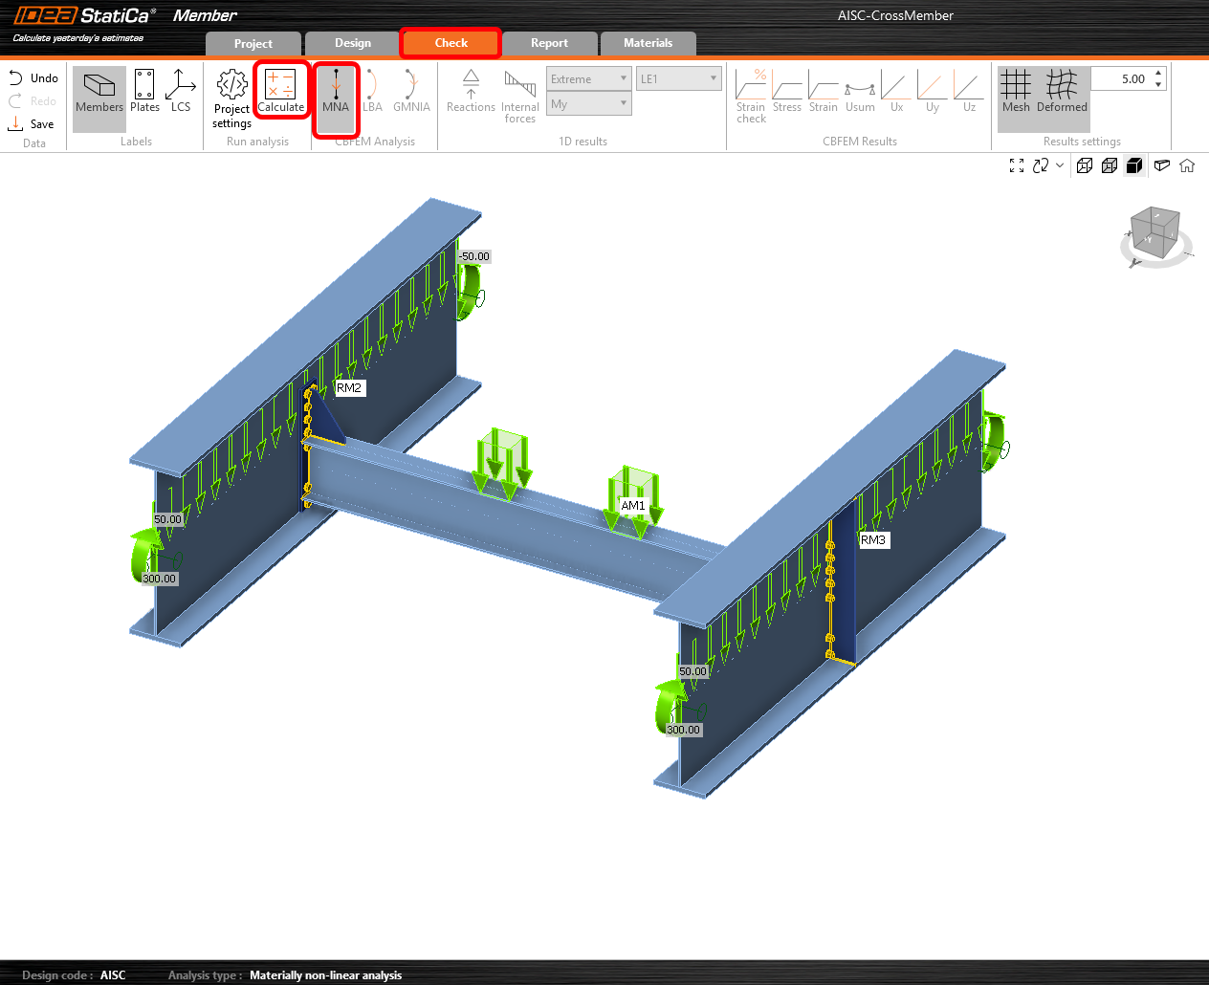Open the Materials tab
1209x985 pixels.
tap(648, 43)
